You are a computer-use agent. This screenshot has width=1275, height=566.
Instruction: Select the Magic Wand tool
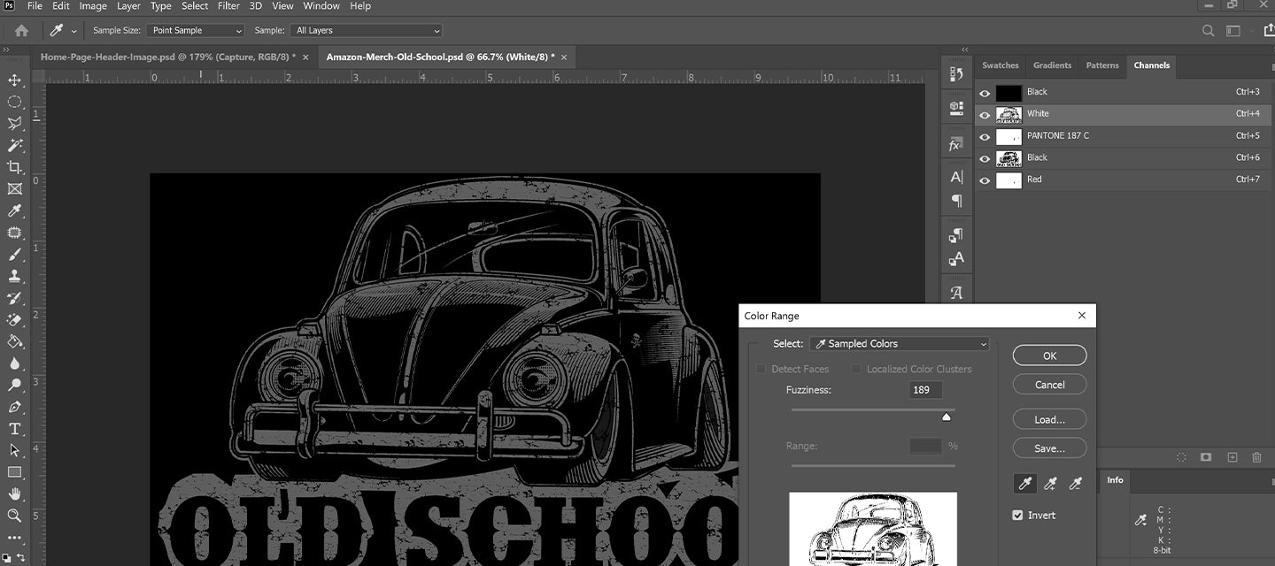click(x=14, y=145)
